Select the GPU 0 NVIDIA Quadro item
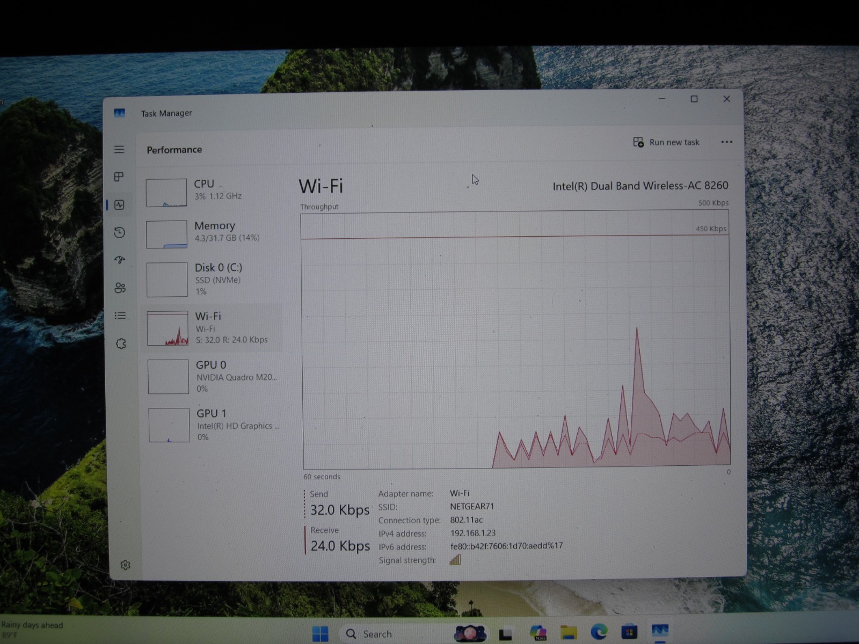The width and height of the screenshot is (859, 644). 213,376
